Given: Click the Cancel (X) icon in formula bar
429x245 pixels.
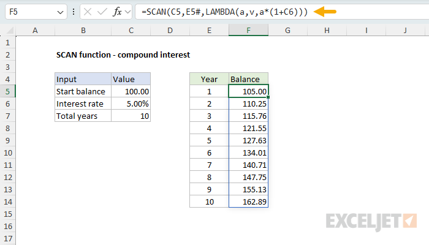Looking at the screenshot, I should click(x=88, y=12).
